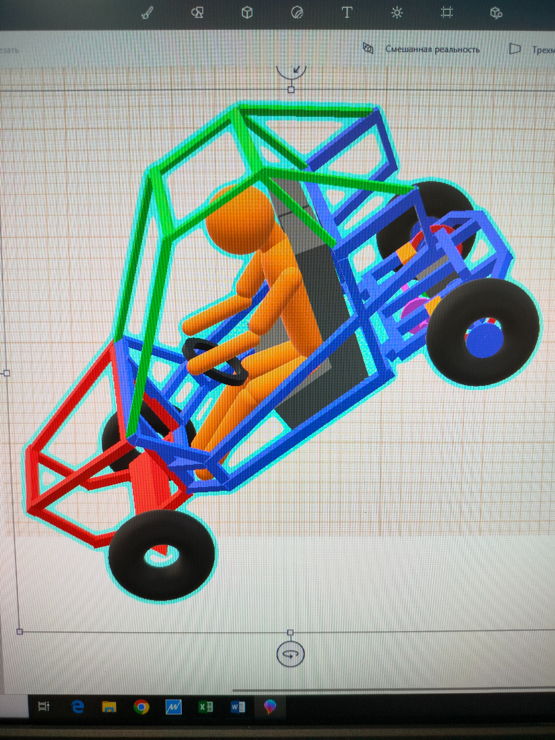Viewport: 555px width, 740px height.
Task: Click the horizontal scrollbar at the bottom
Action: point(395,691)
